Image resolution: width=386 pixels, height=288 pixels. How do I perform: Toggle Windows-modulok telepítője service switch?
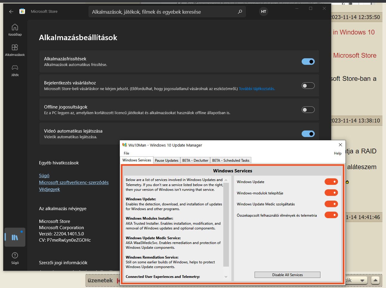[331, 193]
